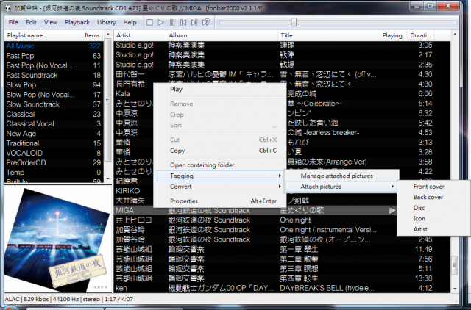The image size is (471, 310).
Task: Choose Play in the context menu
Action: (220, 90)
